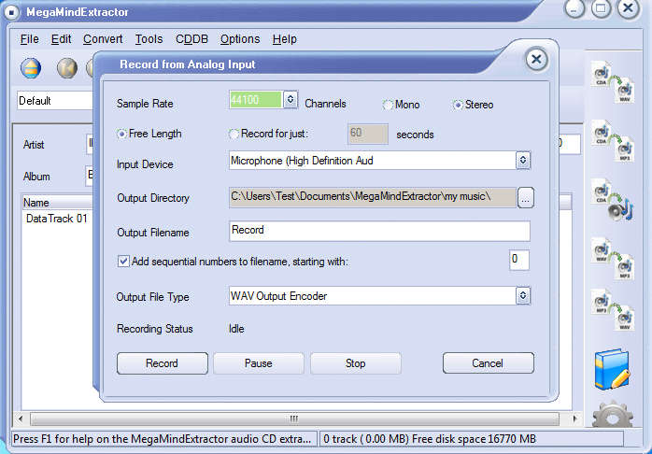Open the Convert menu

pyautogui.click(x=103, y=39)
